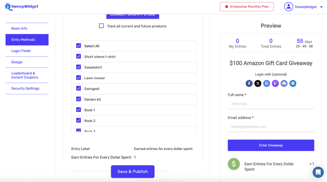Image resolution: width=327 pixels, height=182 pixels.
Task: Enable Track all current and future products
Action: pyautogui.click(x=102, y=26)
